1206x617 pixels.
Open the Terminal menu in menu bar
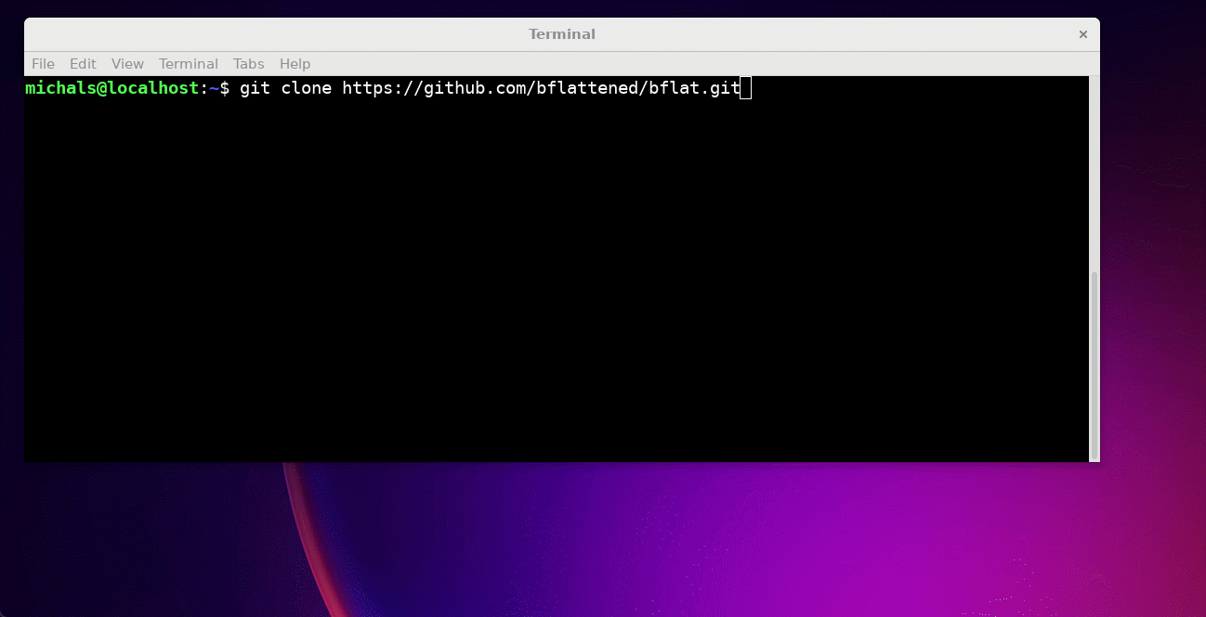pos(188,64)
